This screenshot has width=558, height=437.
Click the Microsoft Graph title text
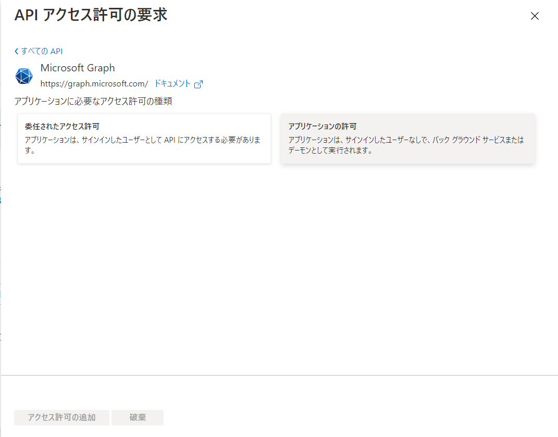tap(78, 68)
